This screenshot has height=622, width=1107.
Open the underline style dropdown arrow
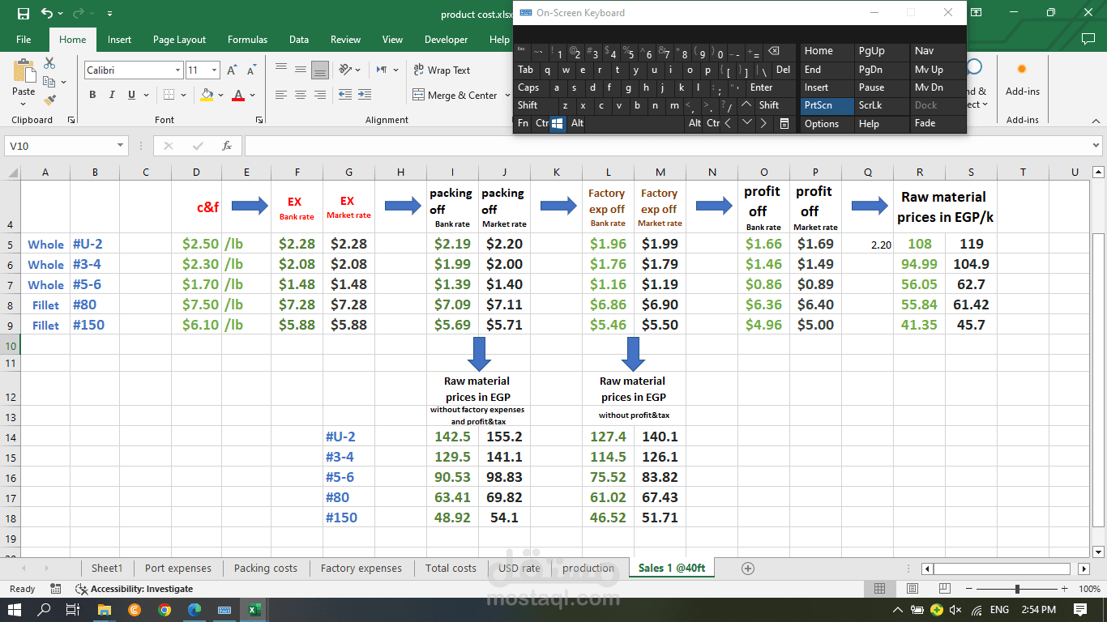tap(145, 95)
